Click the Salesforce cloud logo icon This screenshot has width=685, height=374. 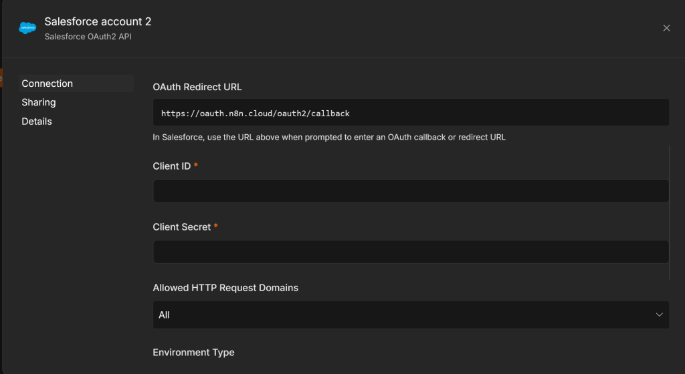coord(27,28)
